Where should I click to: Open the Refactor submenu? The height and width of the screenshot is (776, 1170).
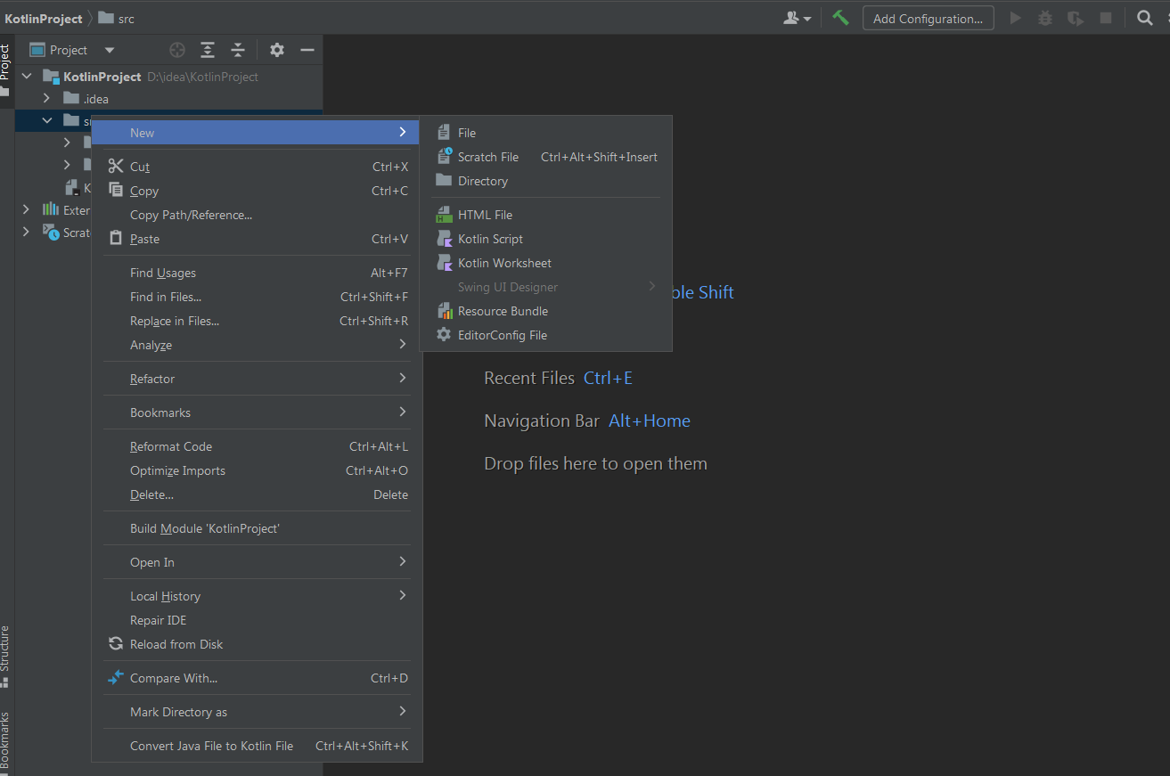(257, 379)
